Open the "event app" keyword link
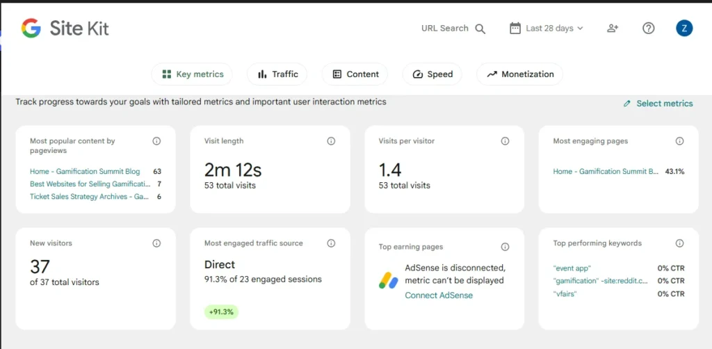712x349 pixels. pyautogui.click(x=572, y=268)
